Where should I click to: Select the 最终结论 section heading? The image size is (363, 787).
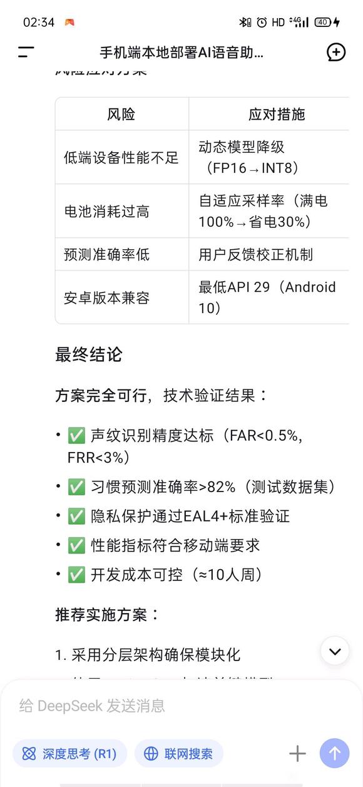(88, 355)
